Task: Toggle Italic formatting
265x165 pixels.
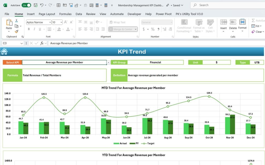Action: (34, 29)
